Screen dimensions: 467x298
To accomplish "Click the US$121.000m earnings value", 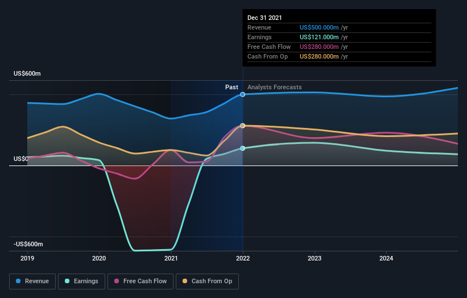I will [x=319, y=37].
